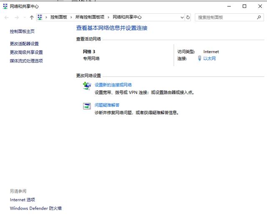Click the 查看基本网络信息并设置连接 heading
The height and width of the screenshot is (217, 267).
[x=112, y=28]
